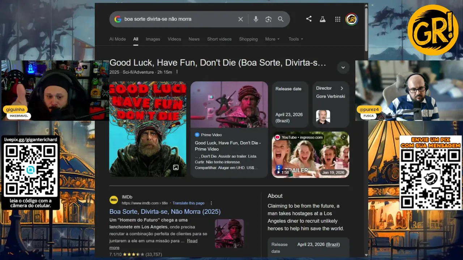Click the image gallery icon on the poster
This screenshot has width=463, height=260.
pos(176,167)
